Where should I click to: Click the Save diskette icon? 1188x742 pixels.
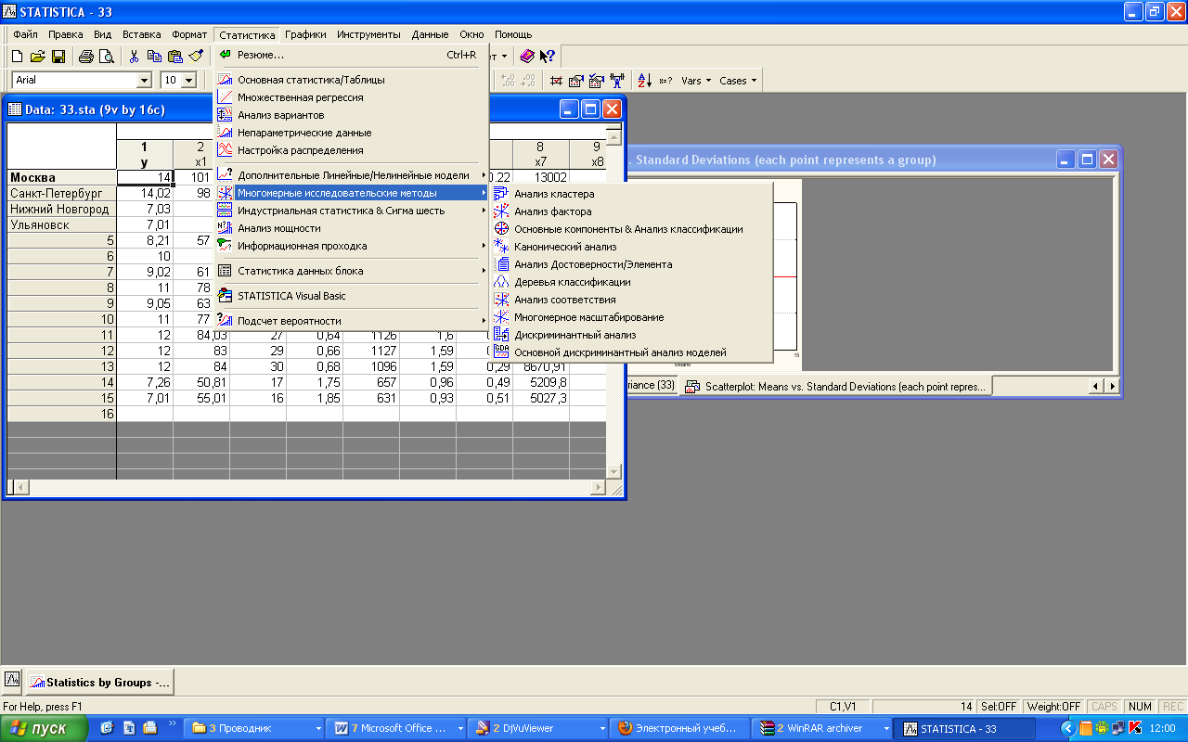58,56
